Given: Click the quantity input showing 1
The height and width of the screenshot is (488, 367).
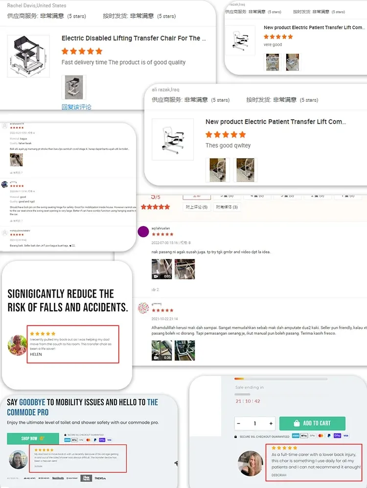Looking at the screenshot, I should point(255,423).
